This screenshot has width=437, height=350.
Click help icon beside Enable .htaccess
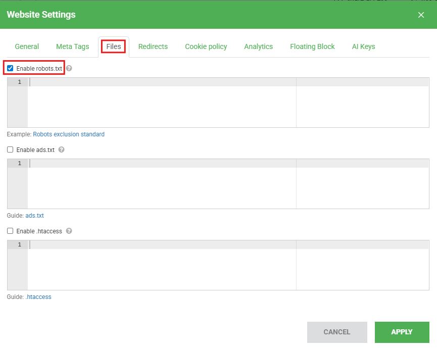(x=69, y=231)
